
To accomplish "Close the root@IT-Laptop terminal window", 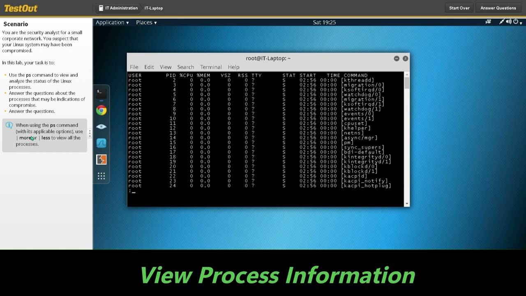I will point(405,58).
